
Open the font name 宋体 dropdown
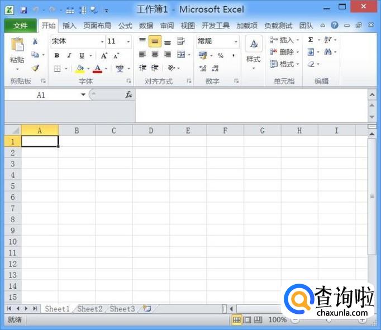click(102, 42)
